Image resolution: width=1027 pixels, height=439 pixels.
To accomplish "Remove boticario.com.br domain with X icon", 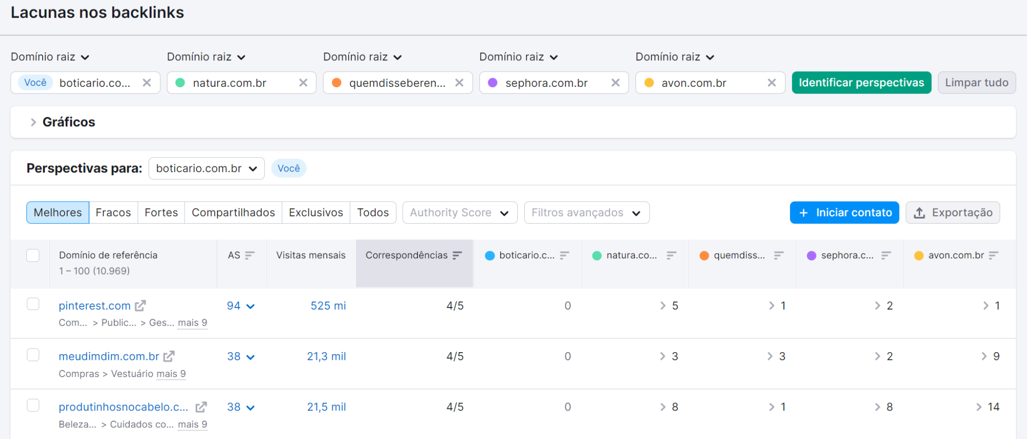I will pos(147,83).
